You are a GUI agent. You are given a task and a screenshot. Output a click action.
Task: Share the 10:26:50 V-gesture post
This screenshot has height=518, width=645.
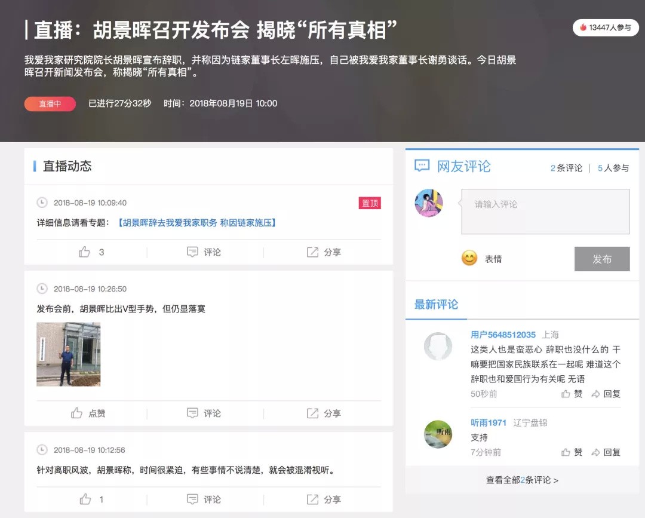click(x=324, y=413)
